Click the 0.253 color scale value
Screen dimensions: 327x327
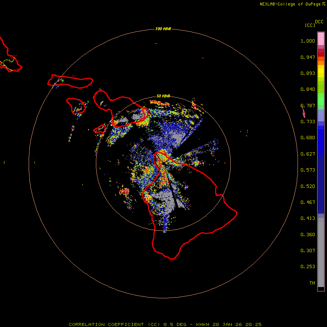[x=308, y=267]
